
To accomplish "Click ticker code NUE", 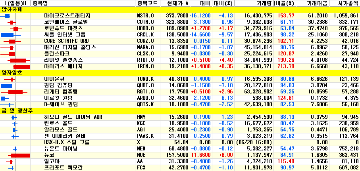I will pos(141,155).
